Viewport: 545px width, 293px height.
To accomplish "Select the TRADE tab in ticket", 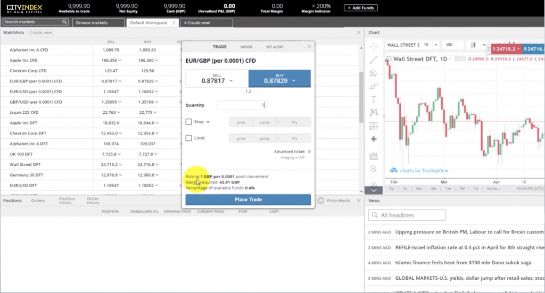I will pos(220,46).
